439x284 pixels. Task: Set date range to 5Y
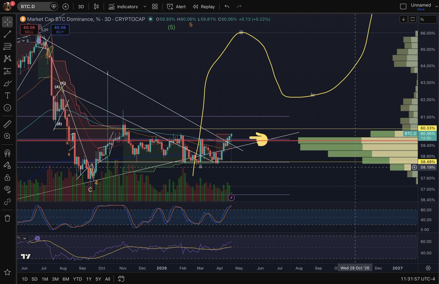pos(98,279)
